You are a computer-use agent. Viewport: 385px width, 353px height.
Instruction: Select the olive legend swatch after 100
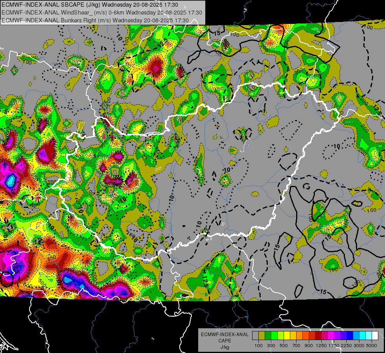tap(262, 336)
